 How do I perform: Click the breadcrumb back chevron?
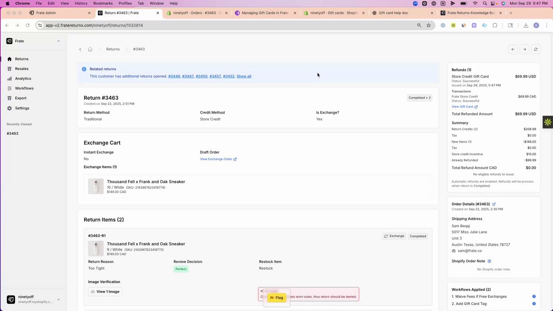(80, 49)
